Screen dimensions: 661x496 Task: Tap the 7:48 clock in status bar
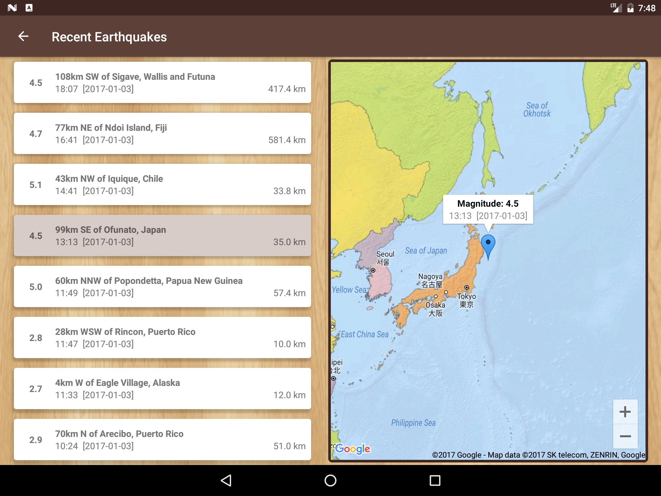[646, 8]
